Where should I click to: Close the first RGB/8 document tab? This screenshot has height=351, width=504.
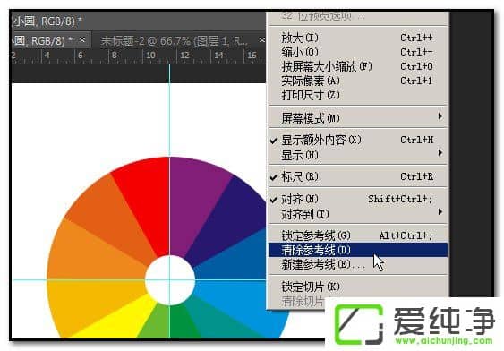(x=82, y=40)
